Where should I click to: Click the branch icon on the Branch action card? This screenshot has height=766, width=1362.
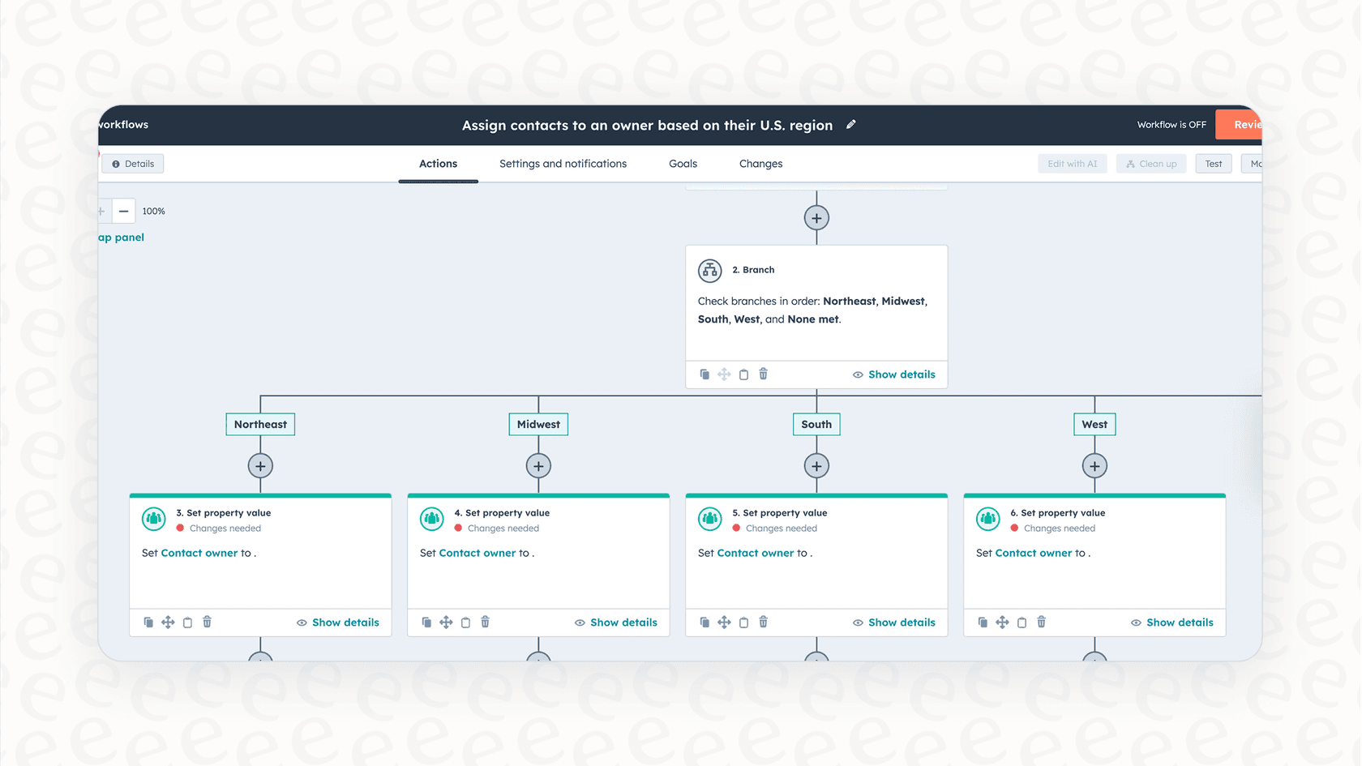(x=709, y=270)
